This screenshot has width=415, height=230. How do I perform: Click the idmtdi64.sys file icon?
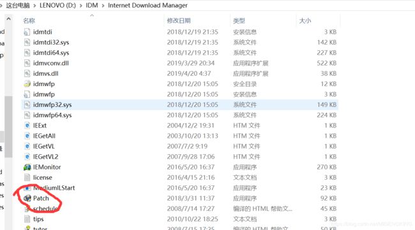pos(27,53)
